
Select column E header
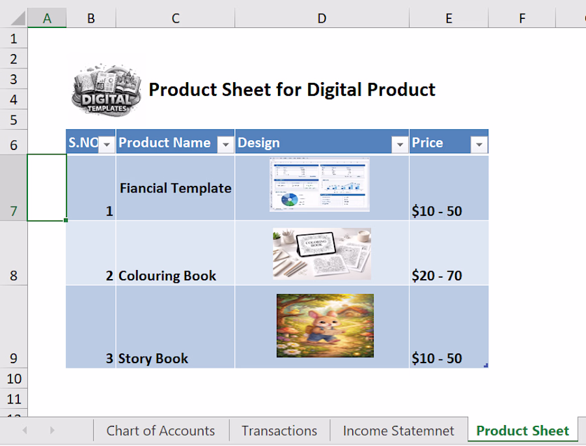click(x=449, y=18)
